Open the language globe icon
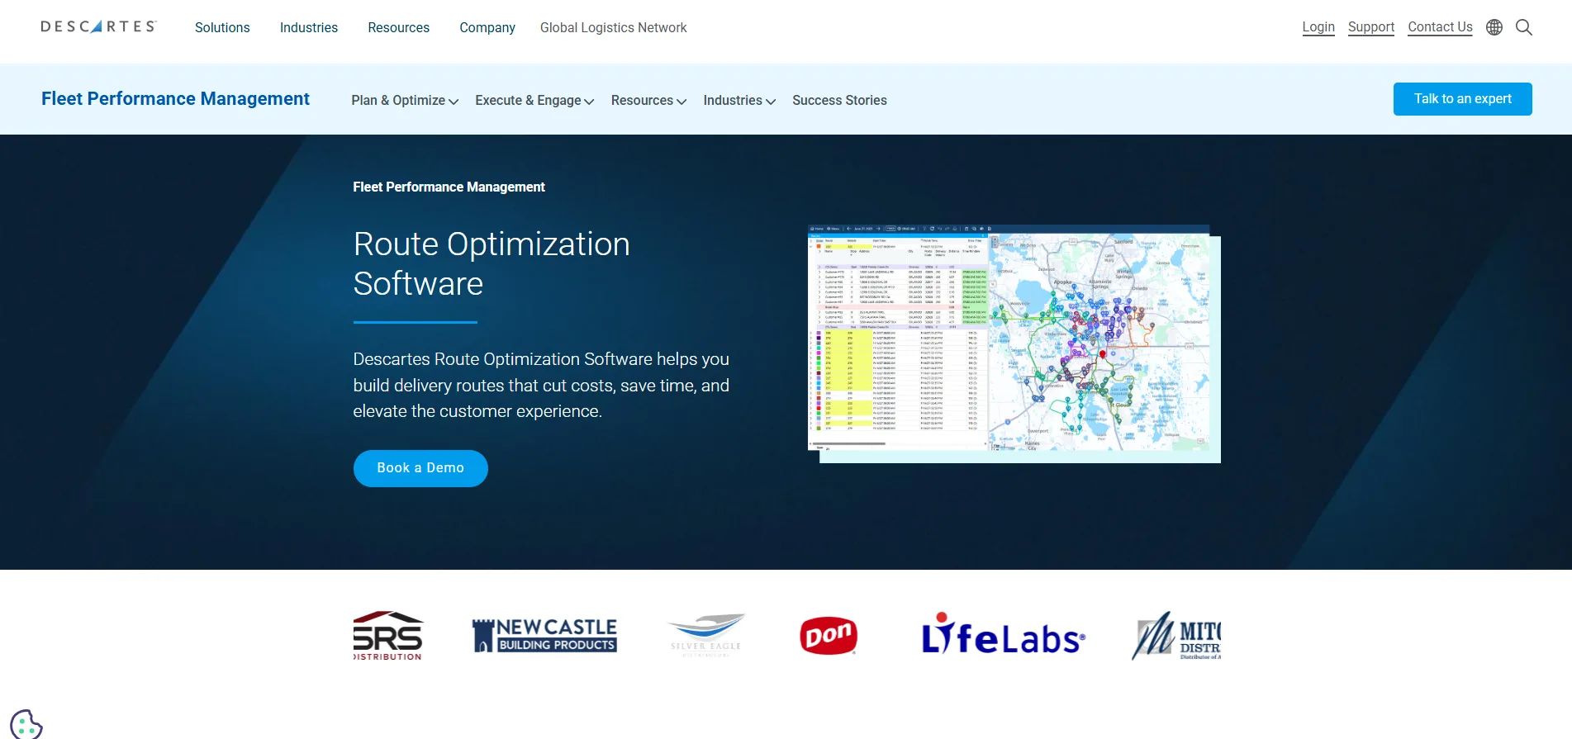 pyautogui.click(x=1494, y=27)
